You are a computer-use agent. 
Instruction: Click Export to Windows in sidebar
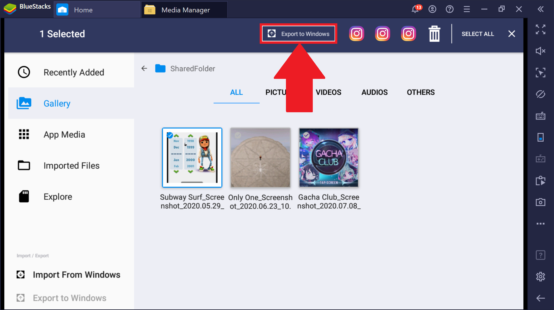[x=61, y=298]
